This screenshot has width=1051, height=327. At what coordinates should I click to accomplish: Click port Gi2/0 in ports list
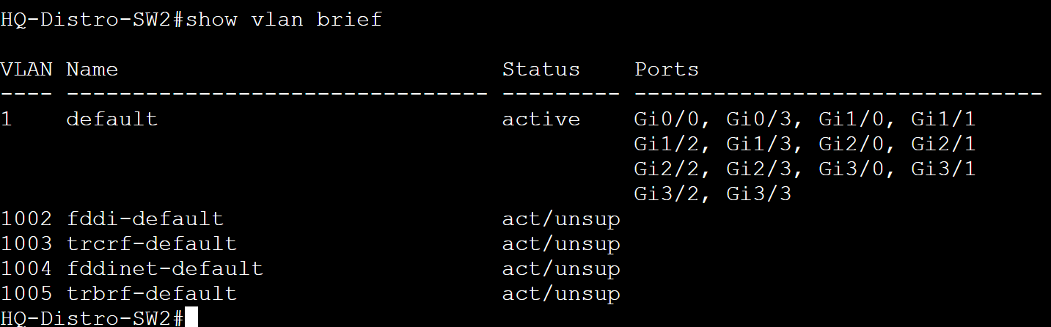852,144
